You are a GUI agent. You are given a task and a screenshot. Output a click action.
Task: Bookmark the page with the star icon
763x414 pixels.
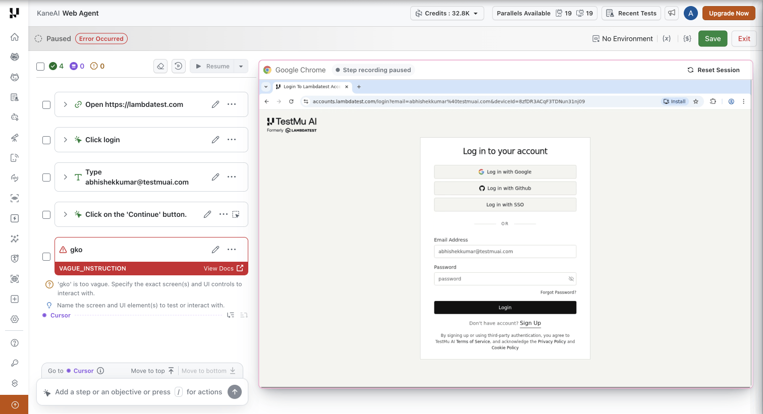coord(696,101)
